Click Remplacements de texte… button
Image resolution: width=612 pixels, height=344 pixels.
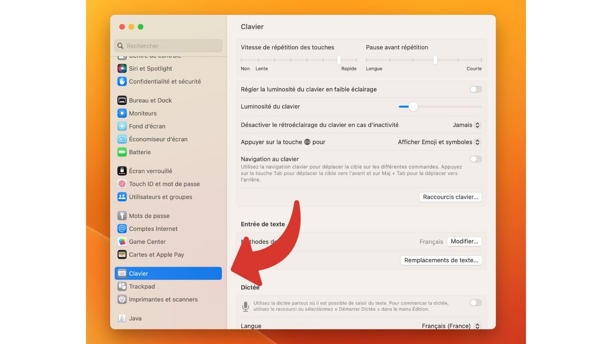pyautogui.click(x=441, y=260)
